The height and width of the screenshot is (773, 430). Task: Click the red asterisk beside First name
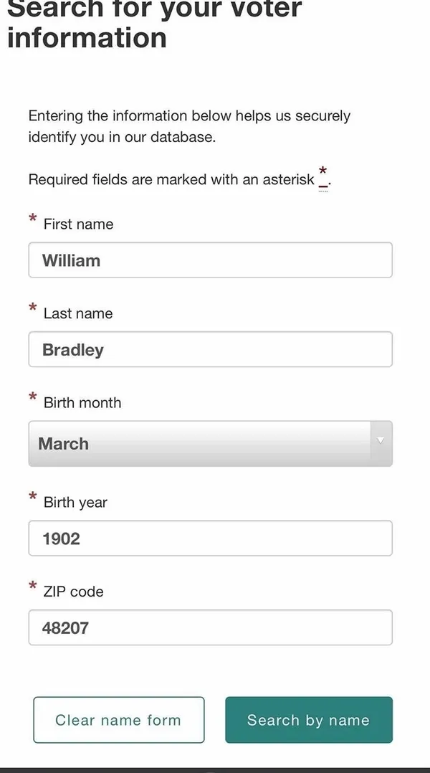(33, 218)
